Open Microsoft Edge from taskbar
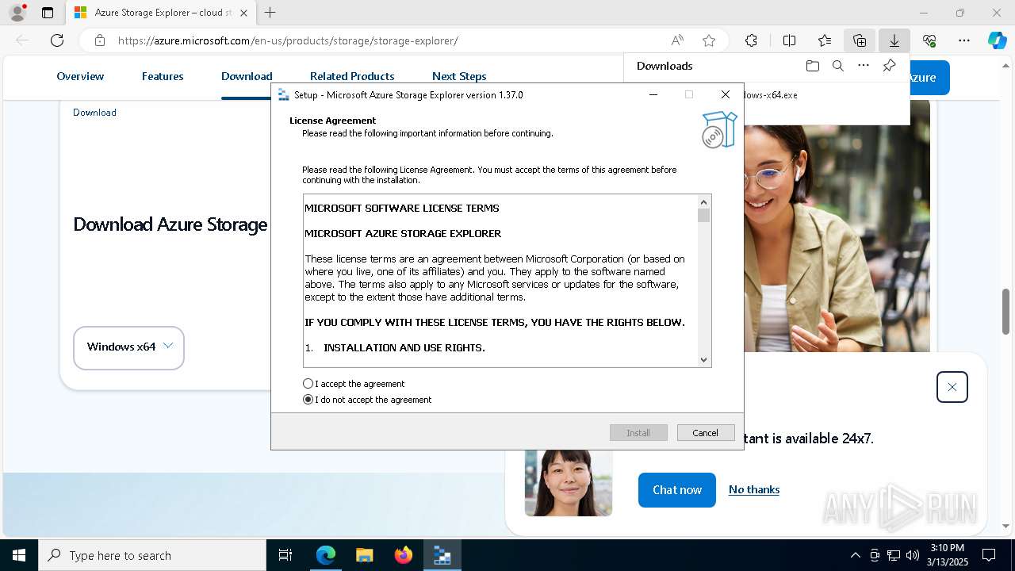The image size is (1015, 571). [x=326, y=555]
